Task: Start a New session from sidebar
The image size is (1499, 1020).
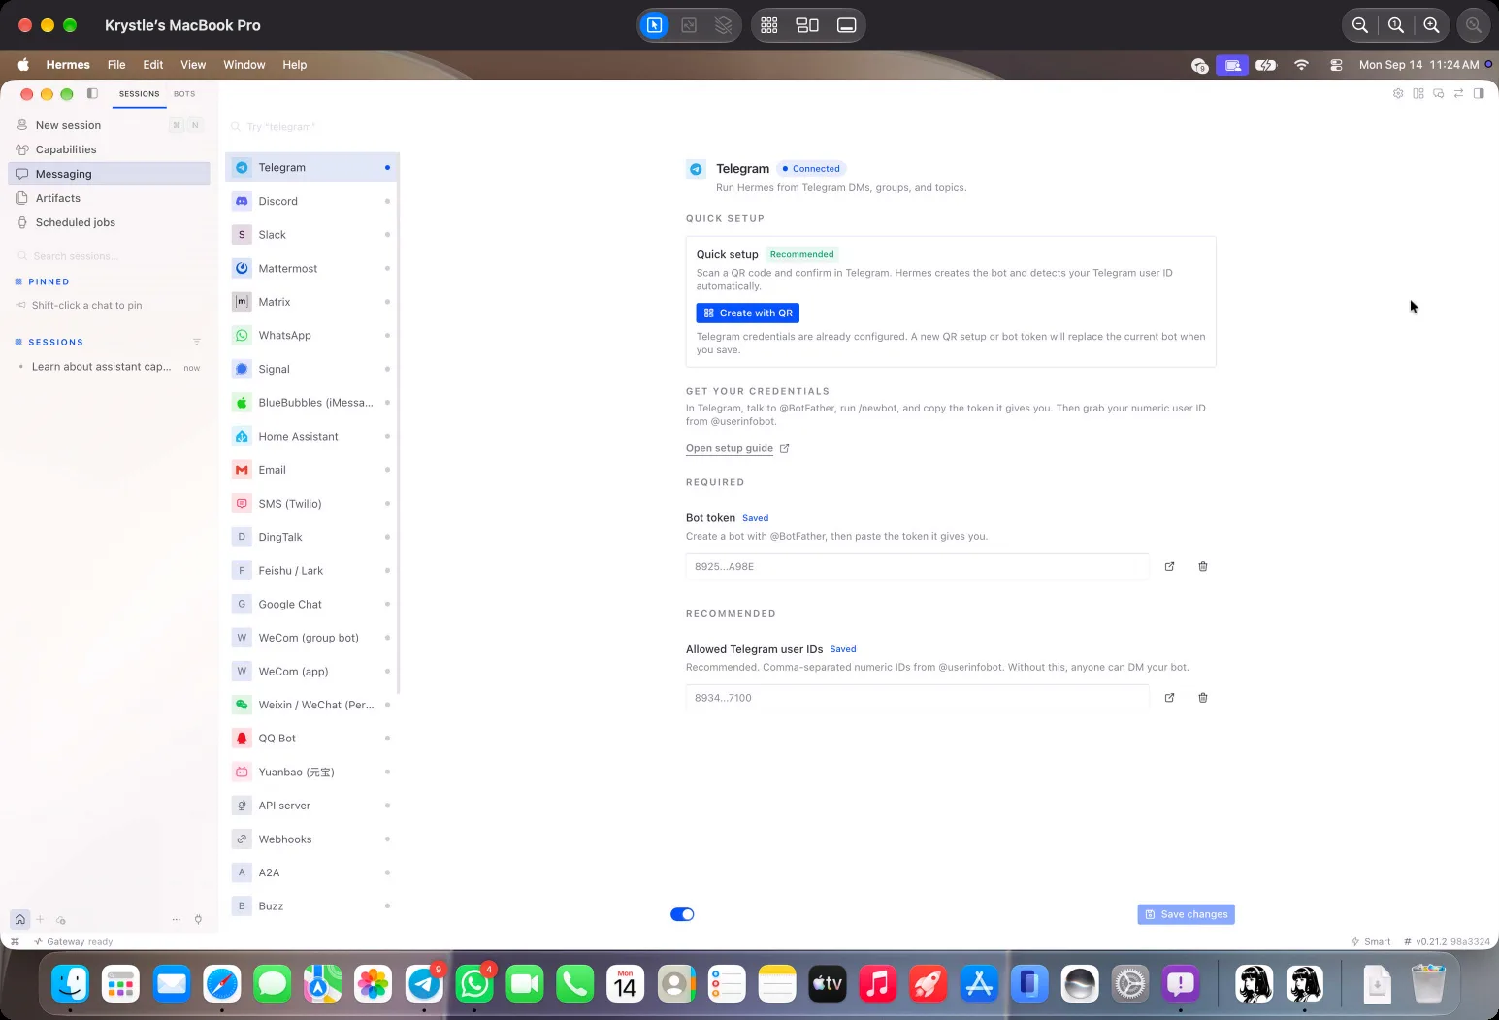Action: click(110, 125)
